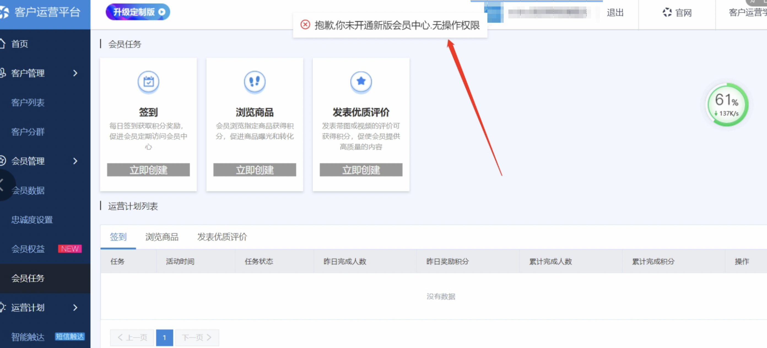Click the 升级定制版 button
Image resolution: width=767 pixels, height=348 pixels.
(x=138, y=12)
